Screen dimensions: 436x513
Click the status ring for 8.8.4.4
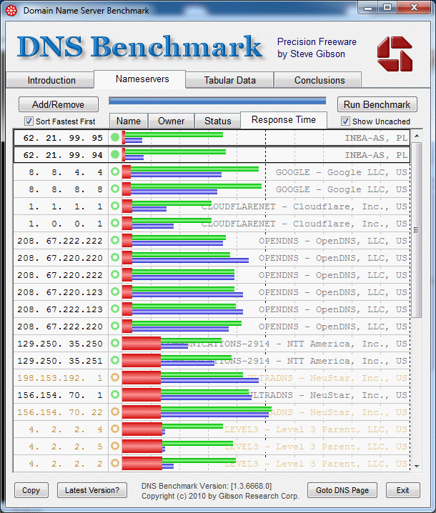tap(115, 171)
